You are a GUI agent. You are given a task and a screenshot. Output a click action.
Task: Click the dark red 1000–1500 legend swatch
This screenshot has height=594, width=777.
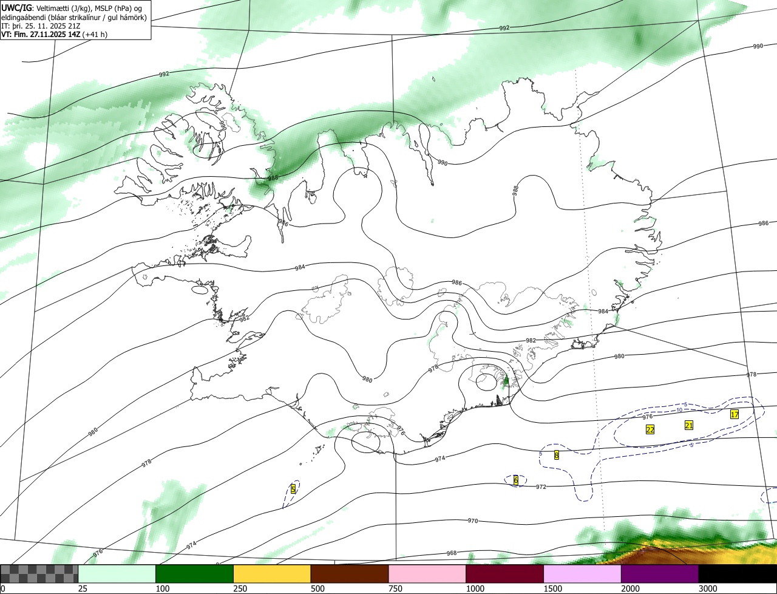505,574
